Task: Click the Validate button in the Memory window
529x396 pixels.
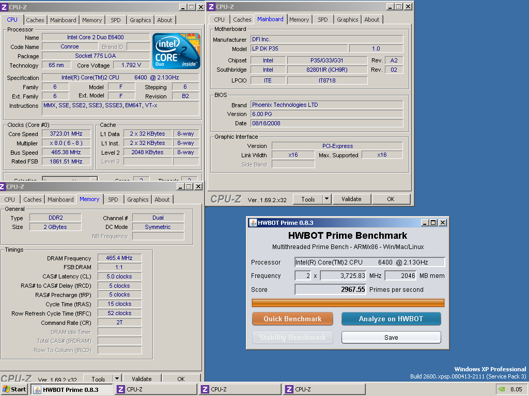Action: point(142,378)
